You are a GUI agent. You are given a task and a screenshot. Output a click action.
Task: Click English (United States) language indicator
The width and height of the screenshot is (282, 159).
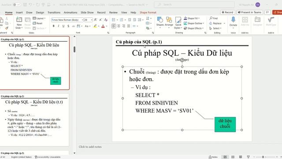[x=21, y=157]
